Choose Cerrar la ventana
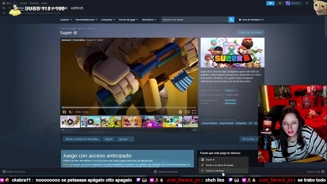 [224, 171]
